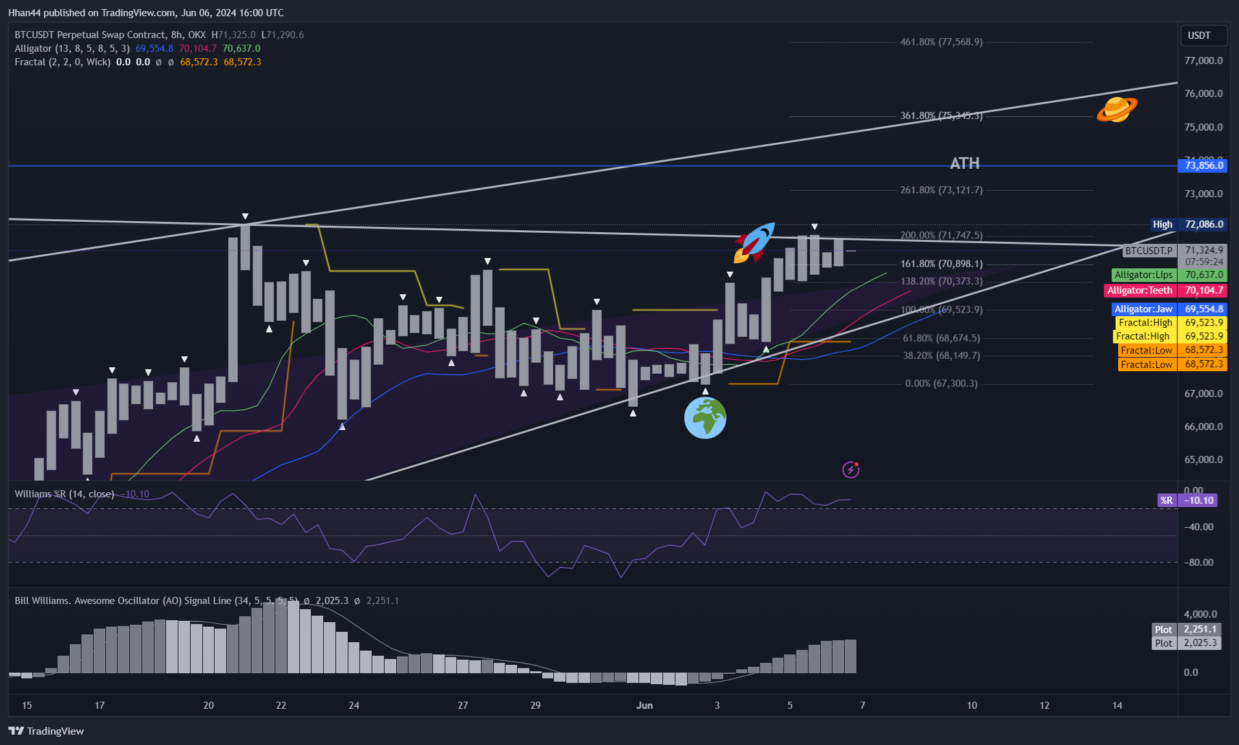The width and height of the screenshot is (1239, 745).
Task: Click the topmost Fractal:High 69,523.9 label
Action: point(1171,323)
